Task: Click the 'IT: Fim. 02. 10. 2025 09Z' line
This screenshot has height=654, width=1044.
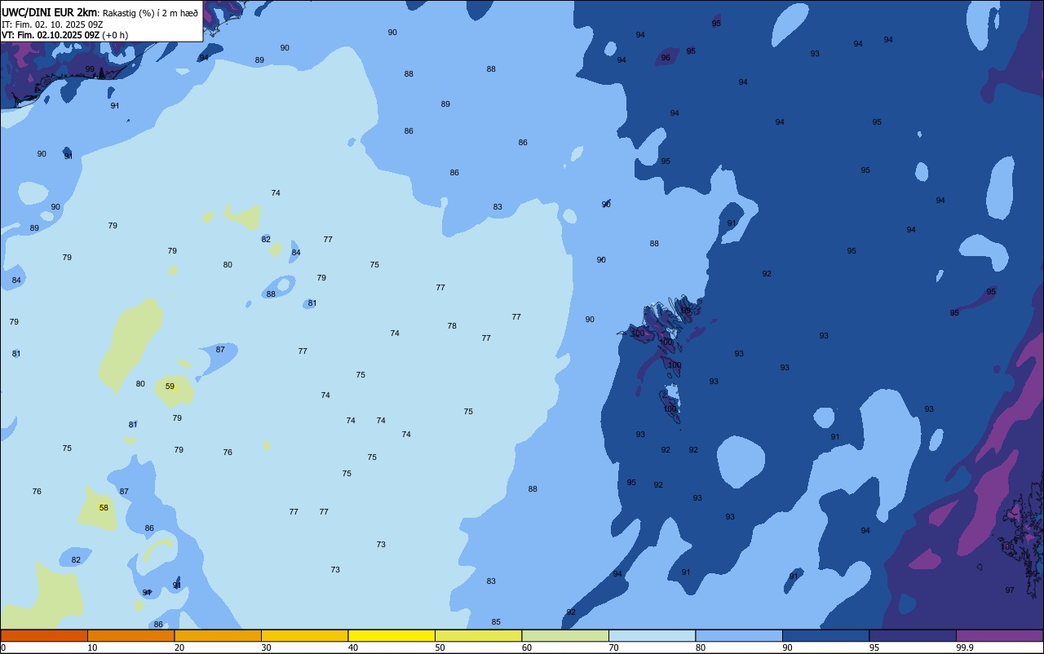Action: pyautogui.click(x=52, y=24)
